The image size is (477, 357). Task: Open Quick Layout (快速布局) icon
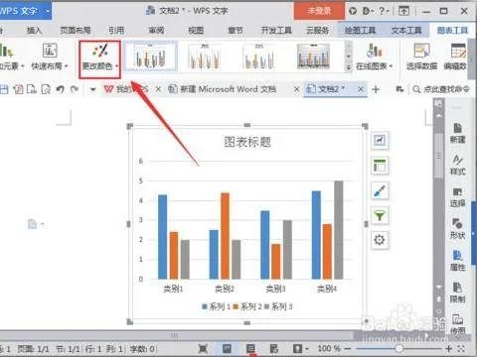(50, 51)
